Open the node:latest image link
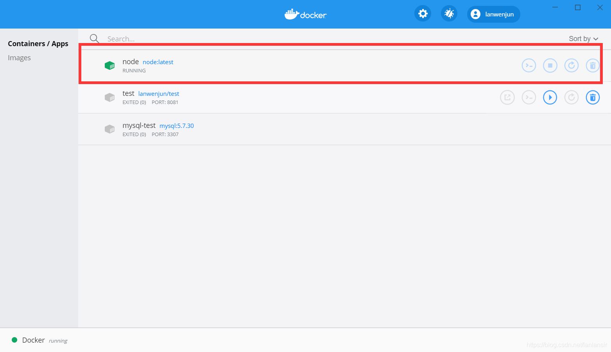Image resolution: width=611 pixels, height=352 pixels. pos(158,62)
